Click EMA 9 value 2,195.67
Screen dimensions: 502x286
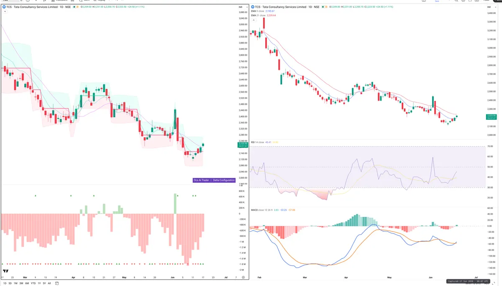click(270, 11)
